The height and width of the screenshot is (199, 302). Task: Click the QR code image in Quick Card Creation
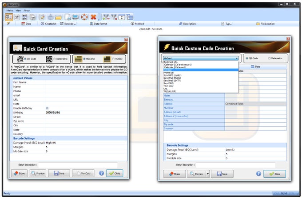click(20, 59)
